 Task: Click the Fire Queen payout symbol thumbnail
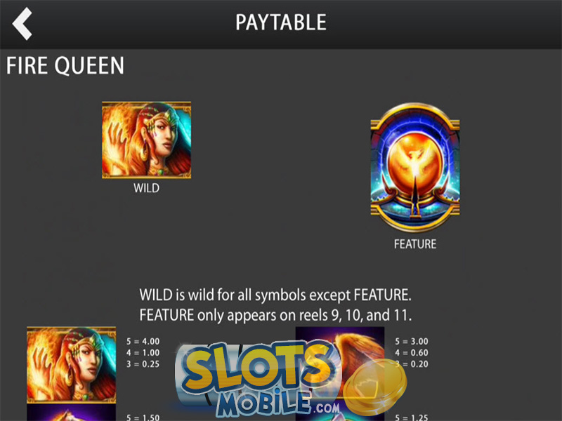click(72, 365)
